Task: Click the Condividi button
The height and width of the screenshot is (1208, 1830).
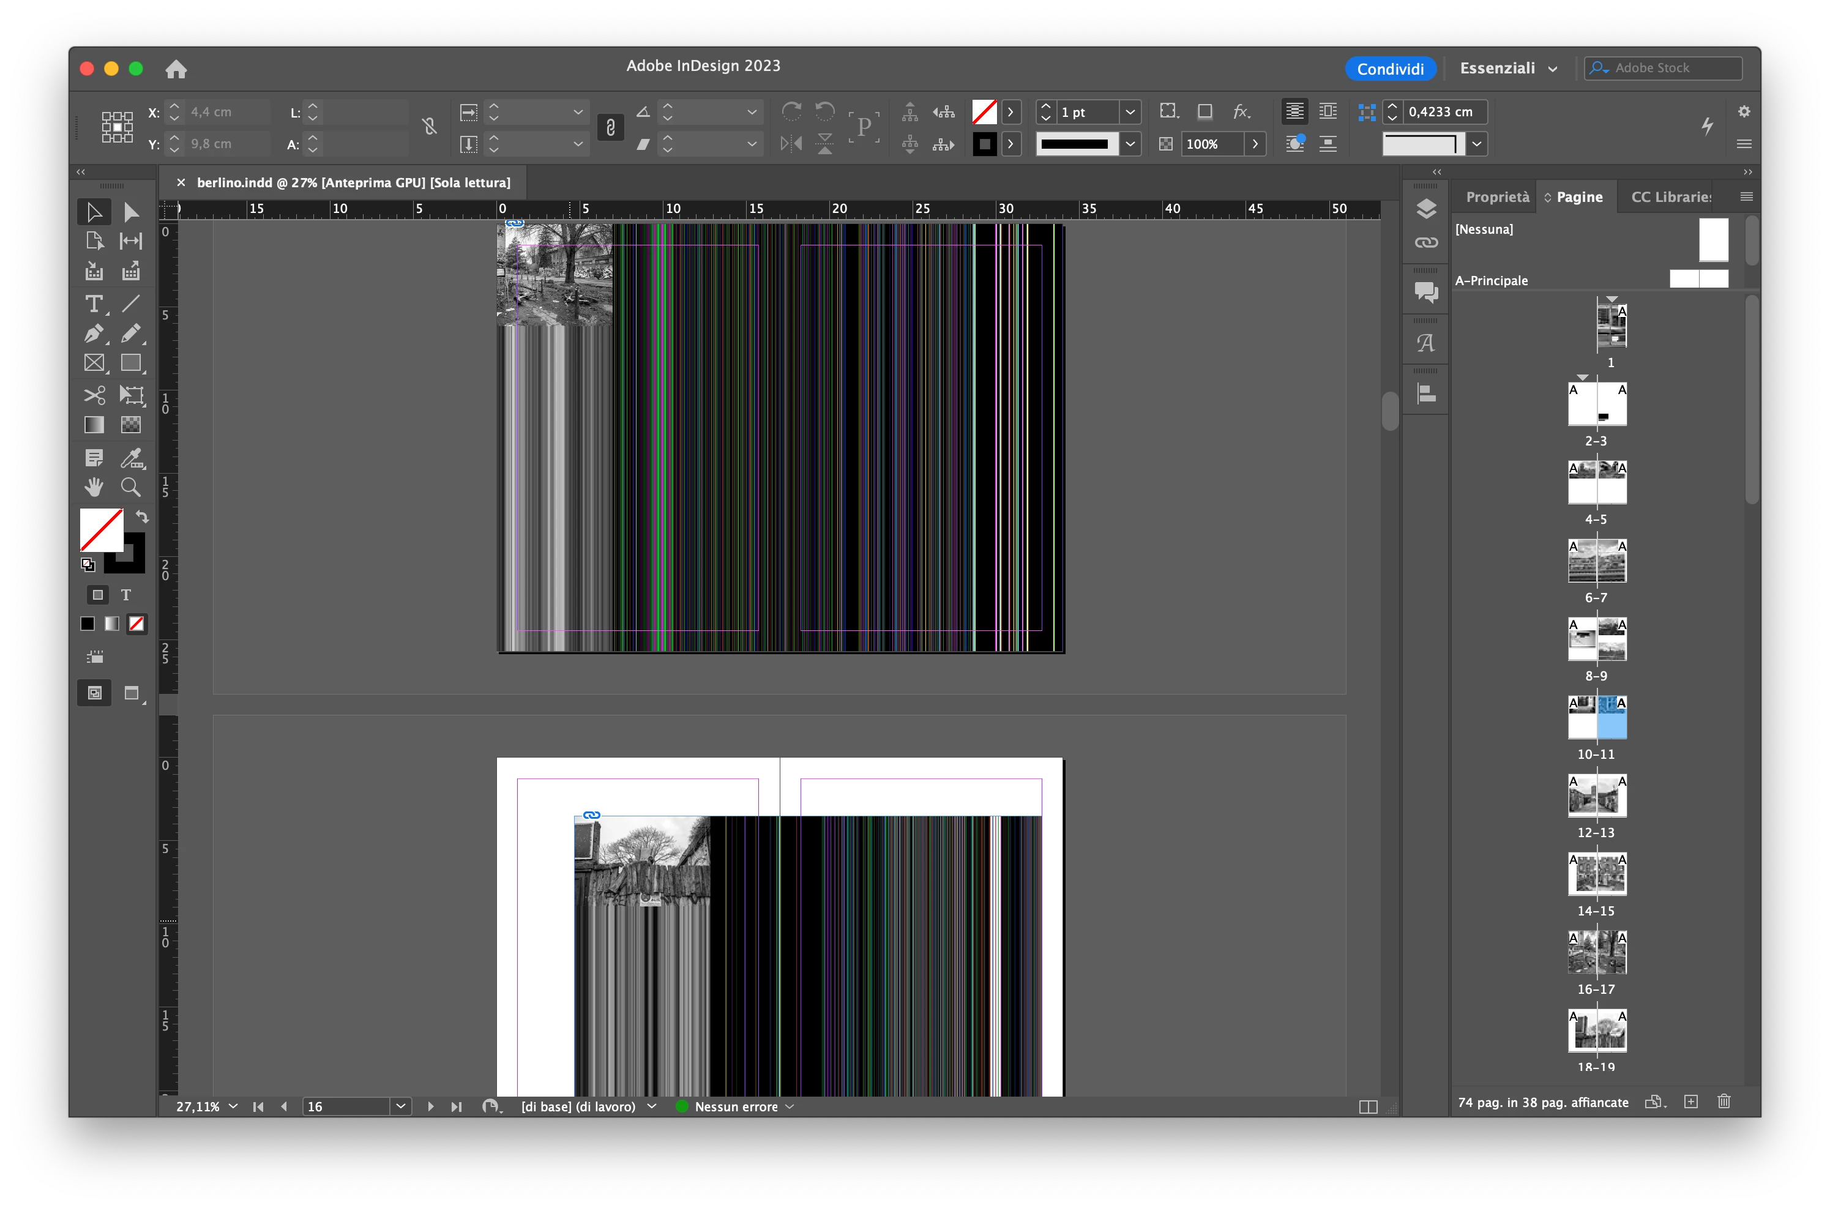Action: tap(1389, 69)
